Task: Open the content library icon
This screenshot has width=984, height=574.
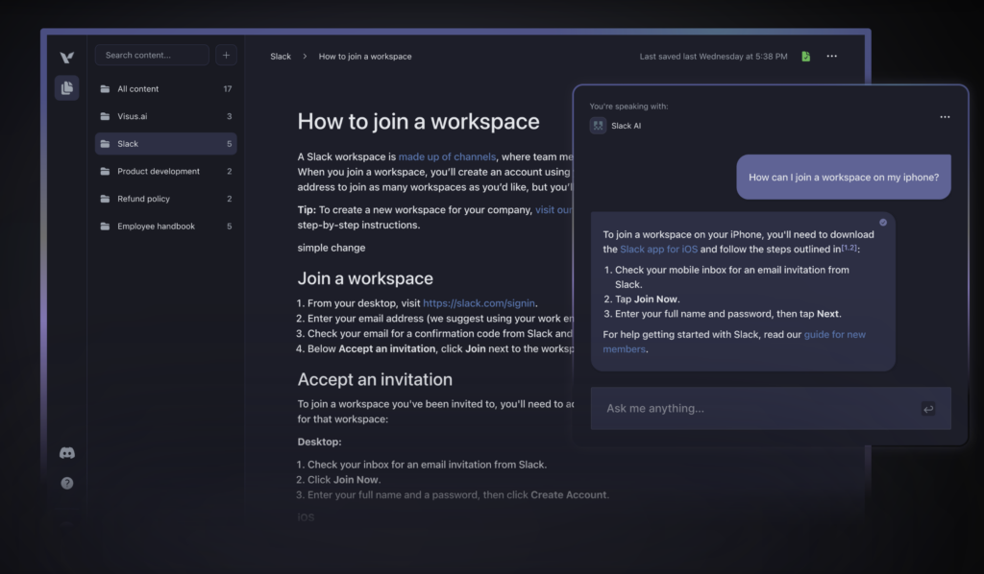Action: [x=66, y=88]
